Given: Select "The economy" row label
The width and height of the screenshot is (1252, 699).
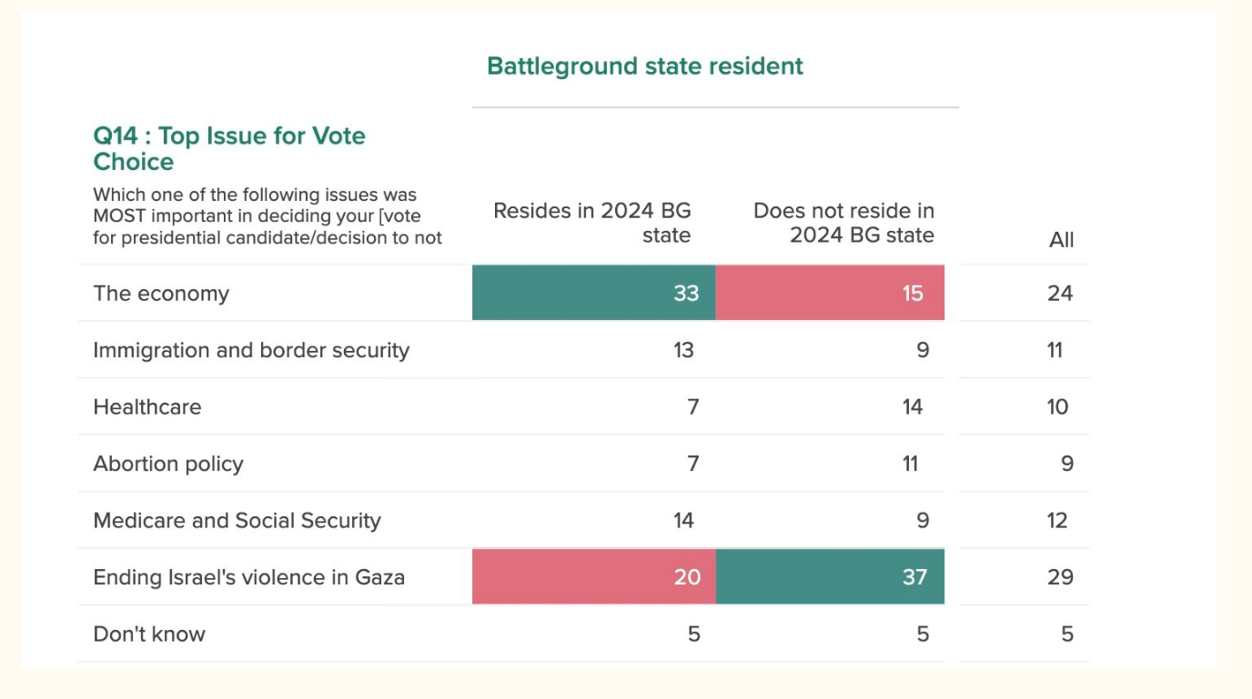Looking at the screenshot, I should [161, 294].
